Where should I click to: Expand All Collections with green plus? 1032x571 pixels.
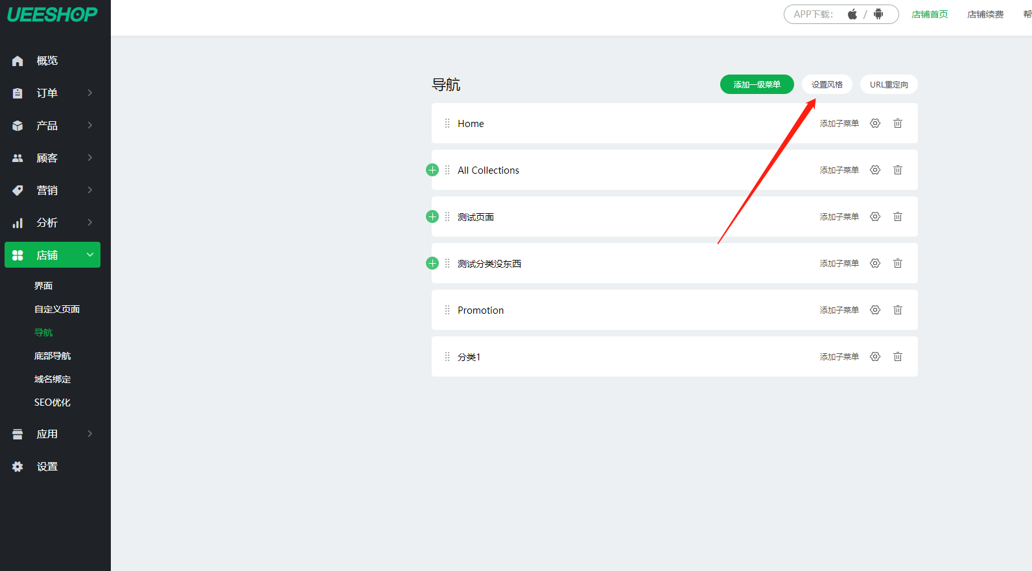point(432,170)
